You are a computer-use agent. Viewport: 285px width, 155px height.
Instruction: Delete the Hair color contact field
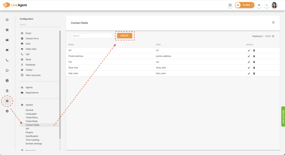[x=254, y=73]
